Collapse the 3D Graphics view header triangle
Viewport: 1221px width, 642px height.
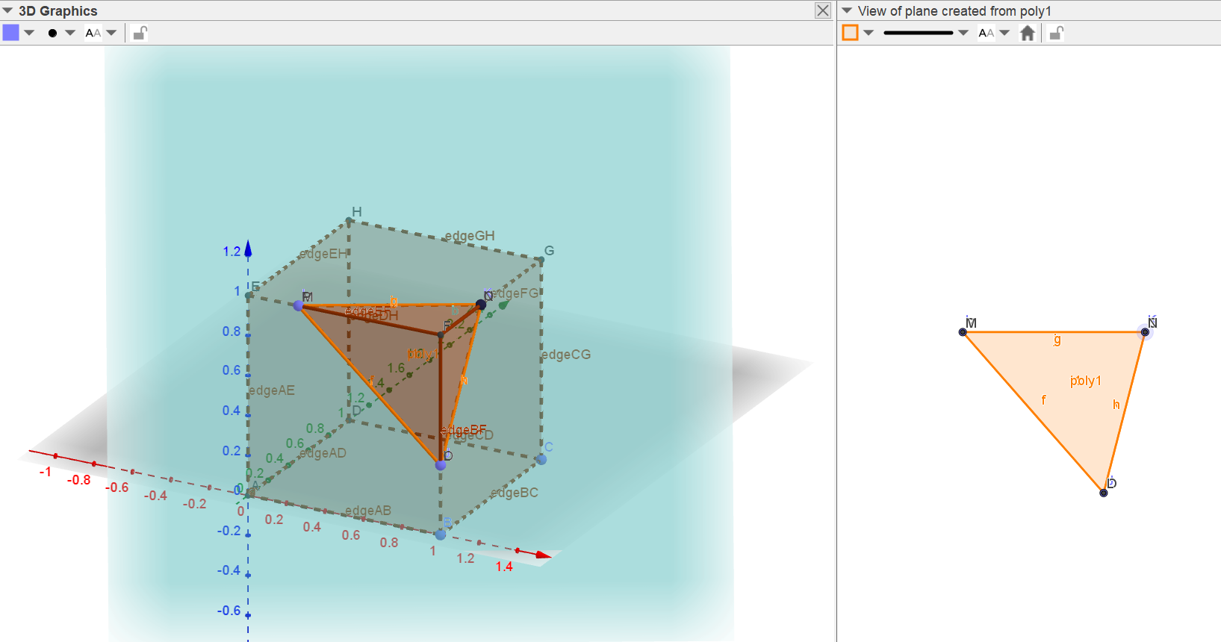[x=7, y=10]
